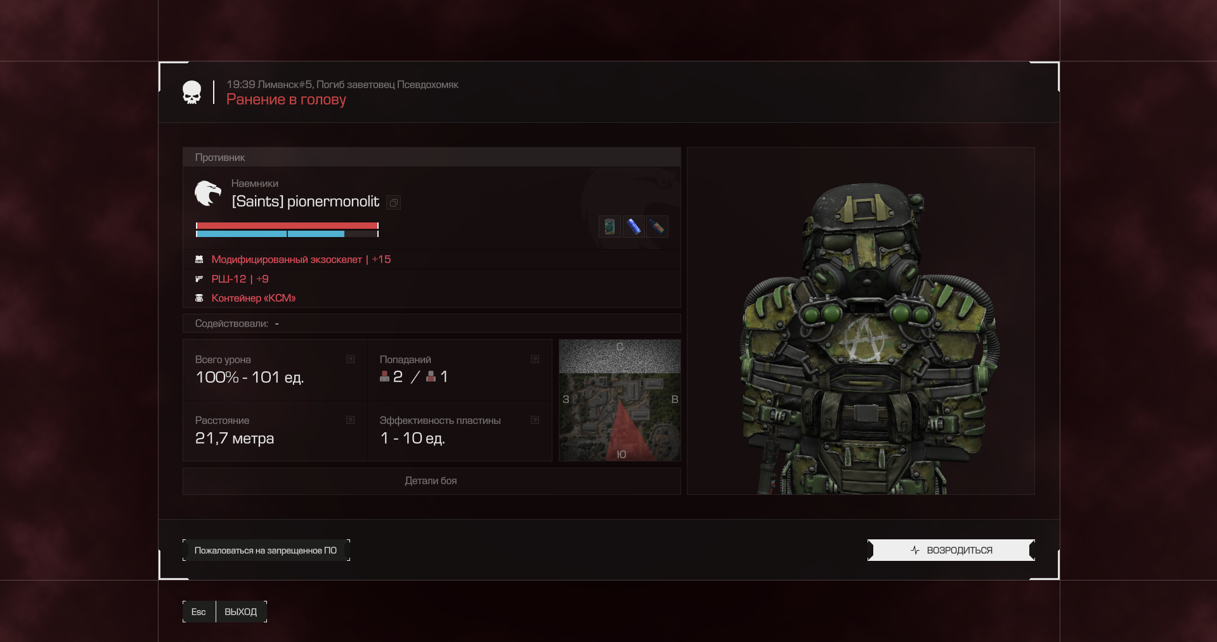
Task: Click the 19:39 Лиманск#5 death log line
Action: 342,84
